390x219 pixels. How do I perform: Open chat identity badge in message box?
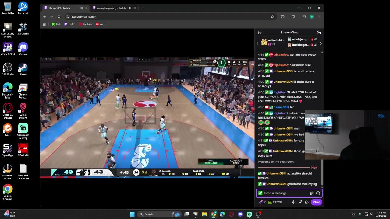tap(261, 193)
